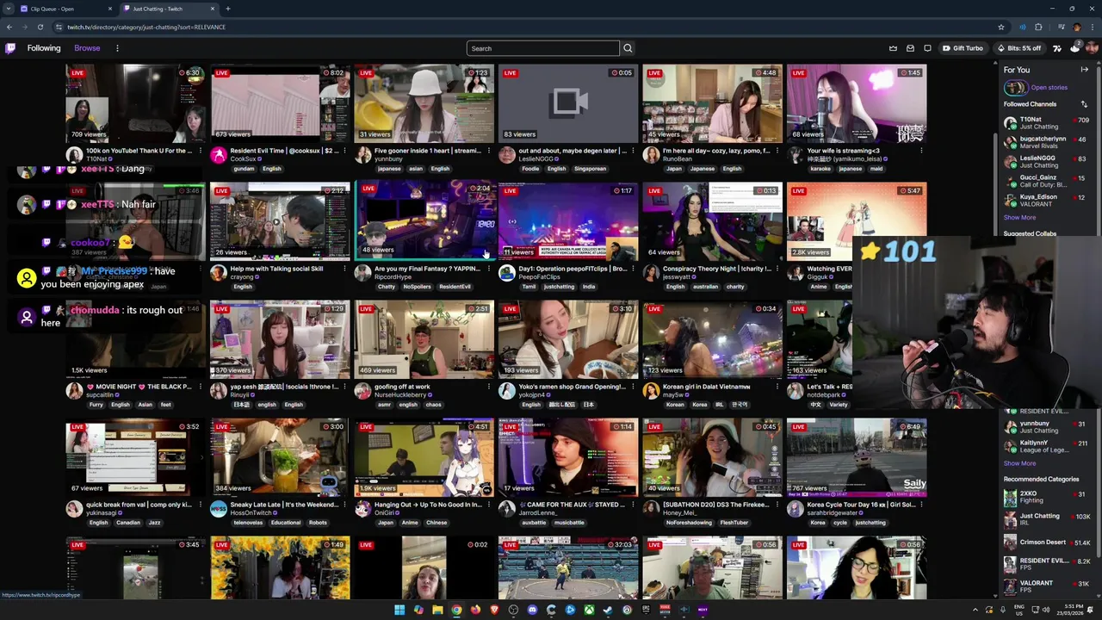Click OniGiri channel name

click(383, 513)
